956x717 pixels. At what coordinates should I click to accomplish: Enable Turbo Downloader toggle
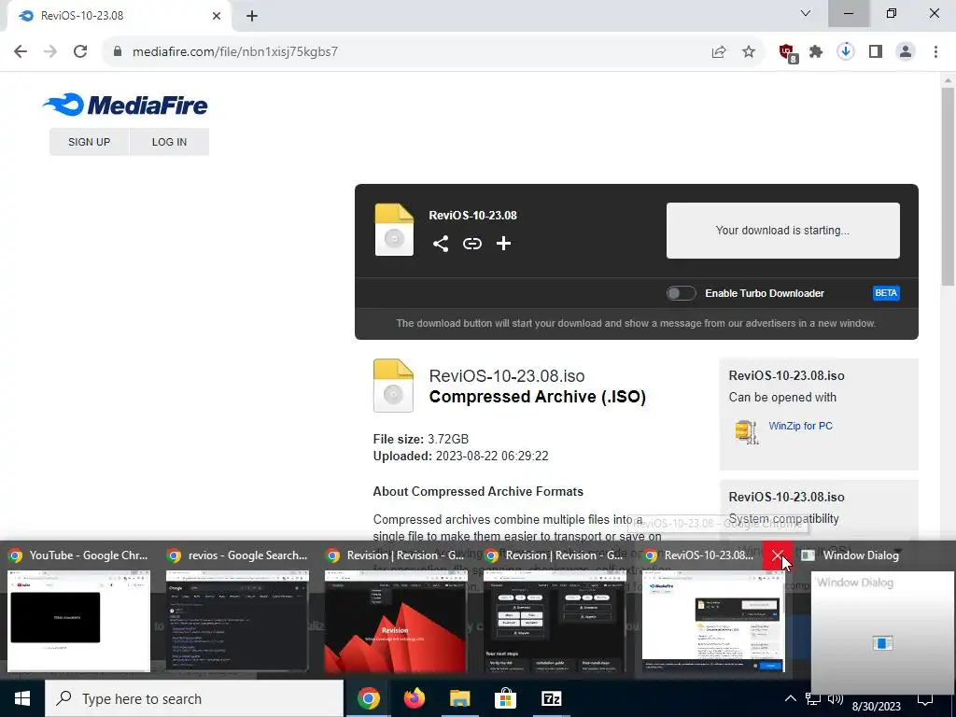click(x=681, y=293)
